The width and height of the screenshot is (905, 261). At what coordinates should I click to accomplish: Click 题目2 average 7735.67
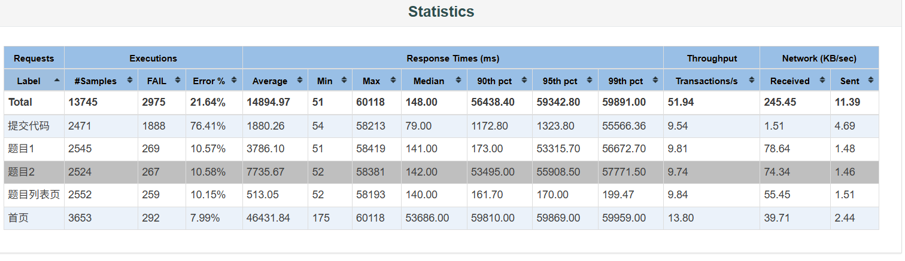click(x=265, y=172)
